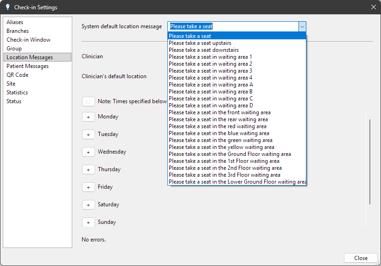
Task: Add a Friday entry using plus button
Action: click(89, 187)
